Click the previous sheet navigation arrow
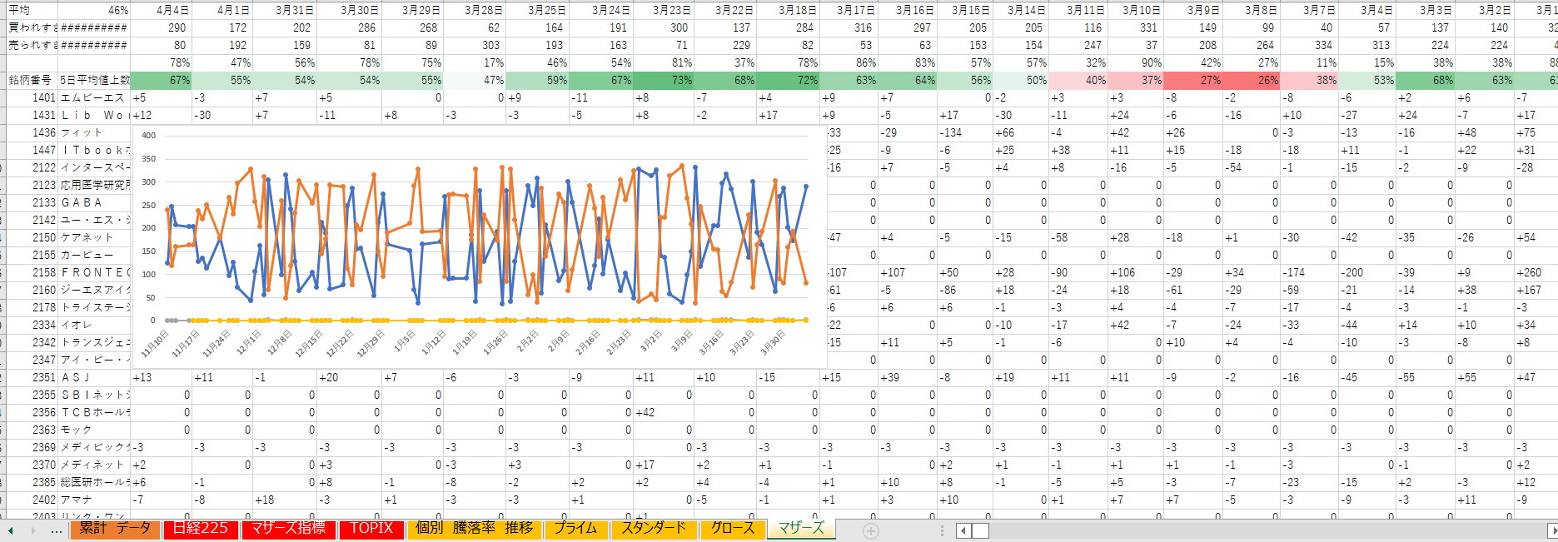Viewport: 1558px width, 542px height. [x=11, y=530]
